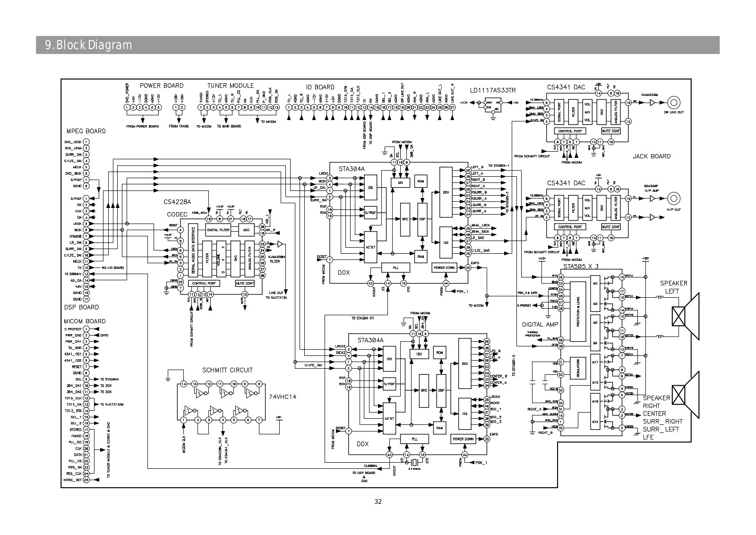Click the PWR_ON2 pin label
This screenshot has width=756, height=535.
[74, 335]
